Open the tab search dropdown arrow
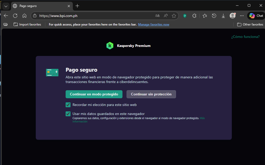265x165 pixels. pyautogui.click(x=6, y=6)
